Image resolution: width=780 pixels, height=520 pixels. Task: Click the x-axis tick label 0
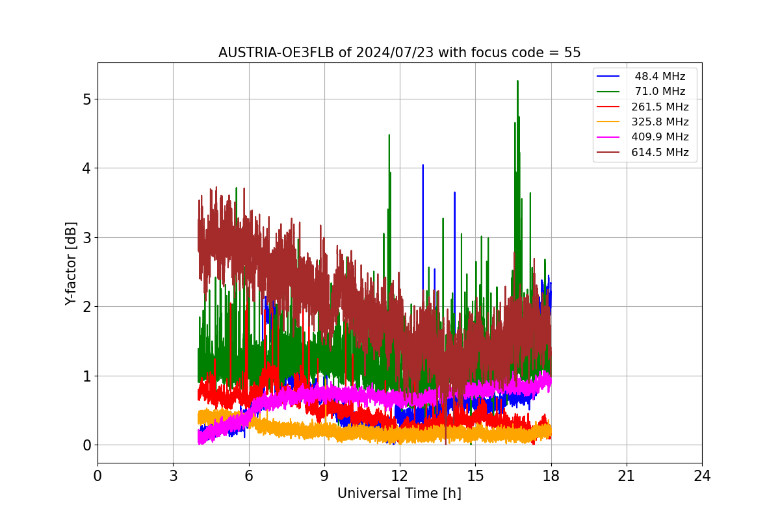coord(97,476)
